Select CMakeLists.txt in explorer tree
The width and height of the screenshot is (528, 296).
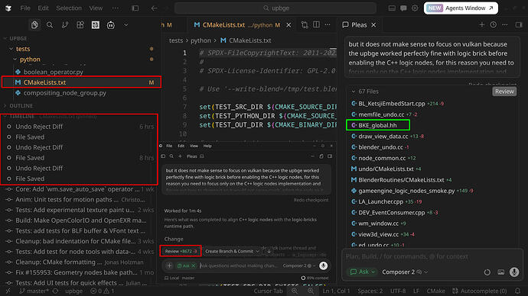point(81,82)
